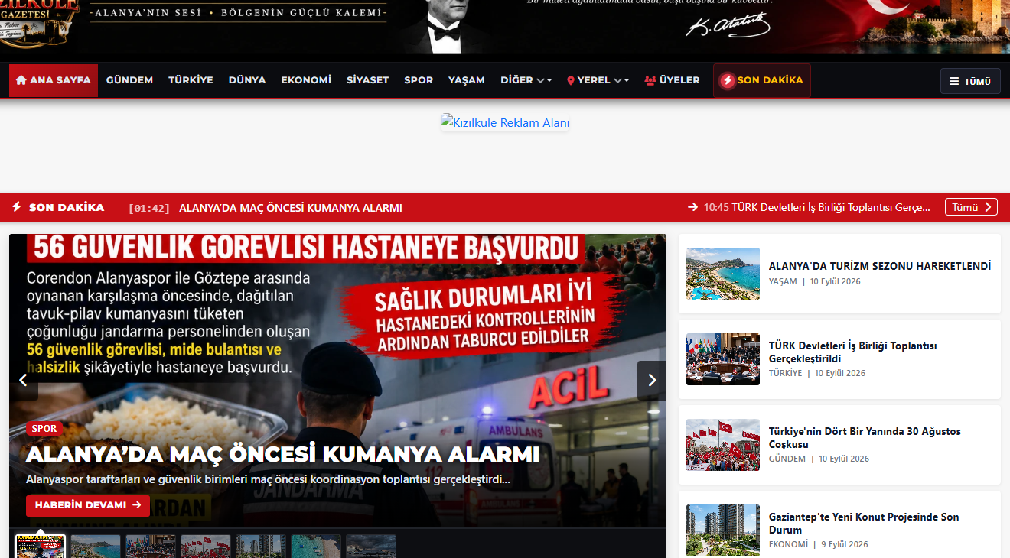Navigate to the EKONOMİ section
The image size is (1010, 558).
[x=306, y=80]
